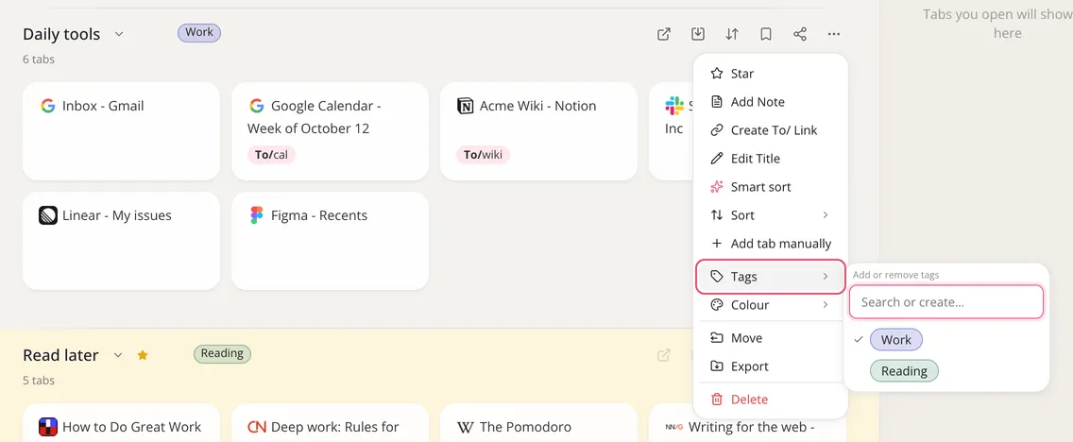Click the Daily tools group title
Image resolution: width=1073 pixels, height=442 pixels.
(x=61, y=34)
